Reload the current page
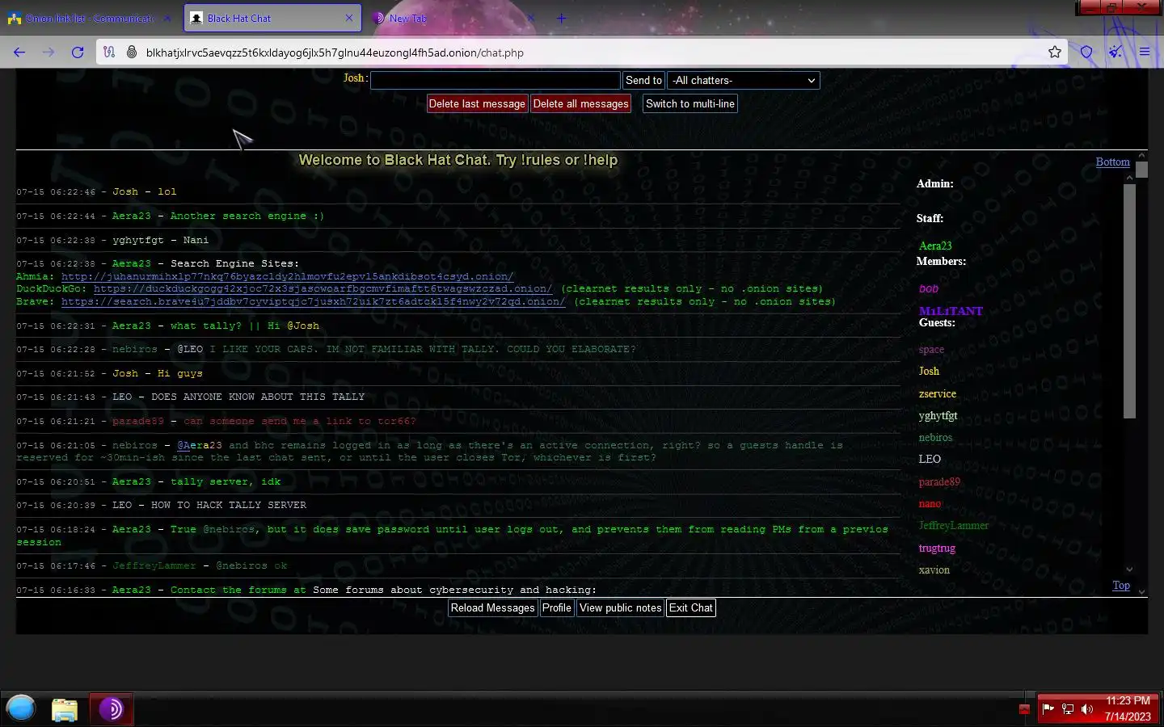 [78, 53]
